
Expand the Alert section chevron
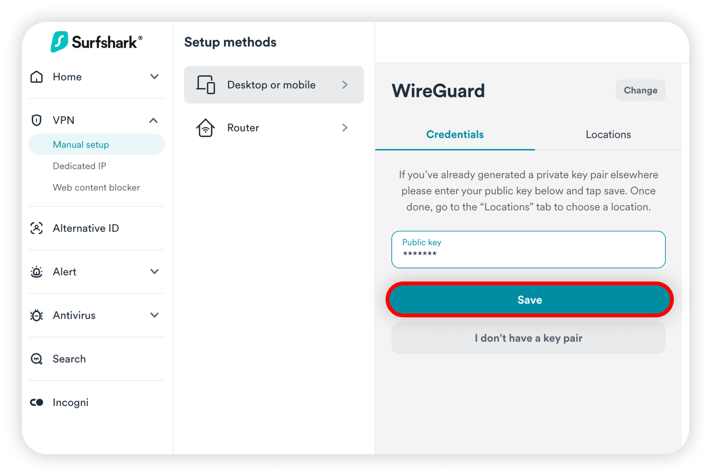coord(154,272)
